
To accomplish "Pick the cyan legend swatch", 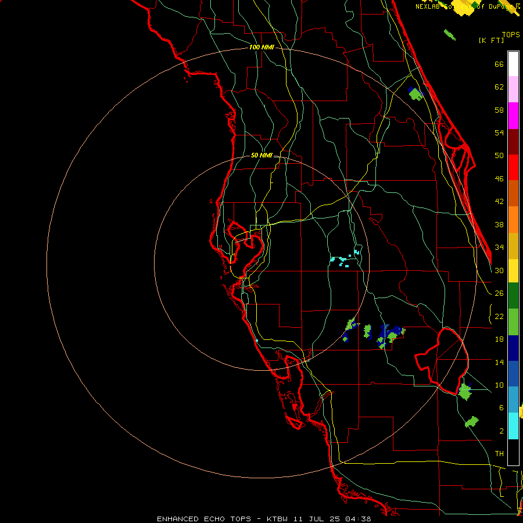I will click(x=513, y=426).
